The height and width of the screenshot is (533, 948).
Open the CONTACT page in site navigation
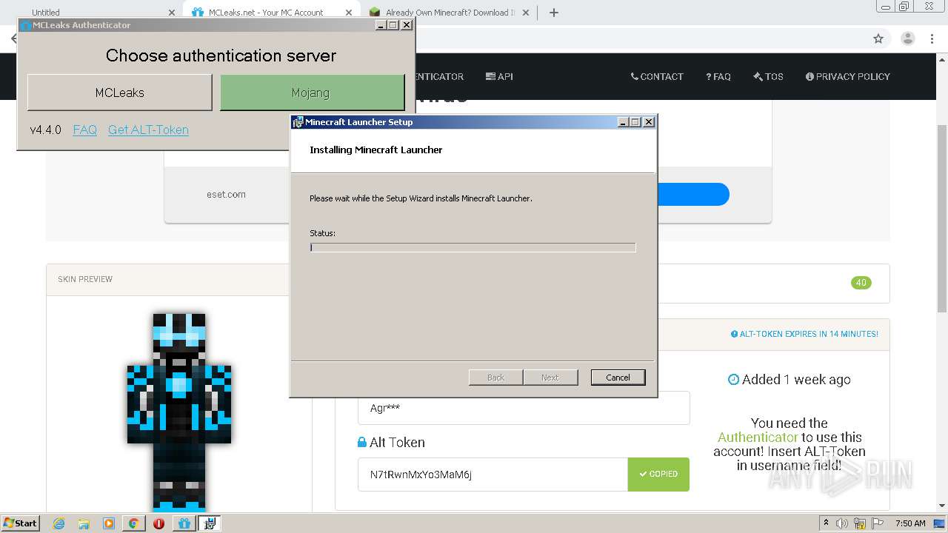tap(657, 76)
